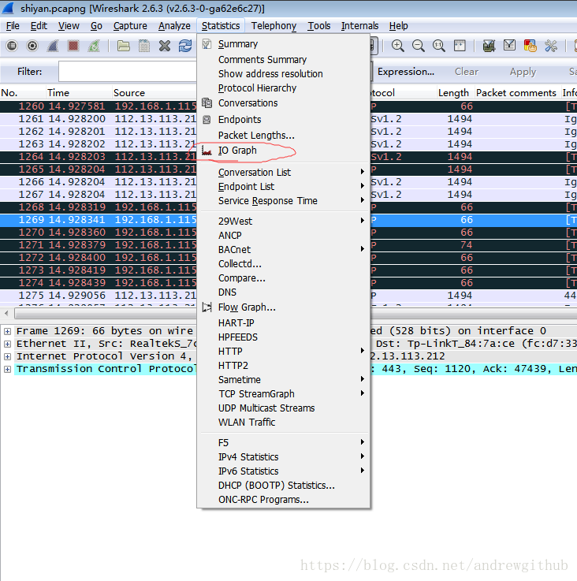Close capture file with X icon
This screenshot has width=577, height=581.
click(x=165, y=46)
